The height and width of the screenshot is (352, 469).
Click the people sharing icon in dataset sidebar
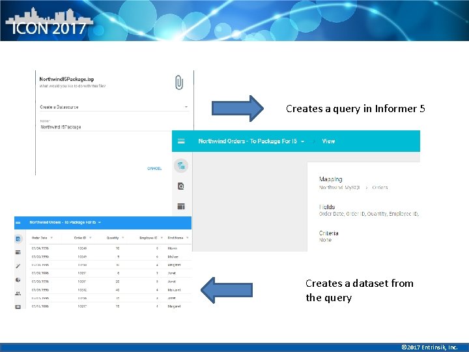(x=18, y=293)
